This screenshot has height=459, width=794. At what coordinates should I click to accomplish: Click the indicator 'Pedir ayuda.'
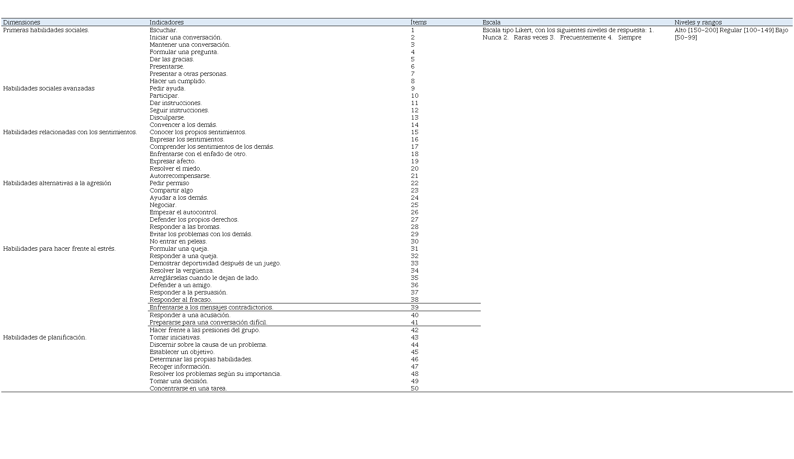click(168, 88)
